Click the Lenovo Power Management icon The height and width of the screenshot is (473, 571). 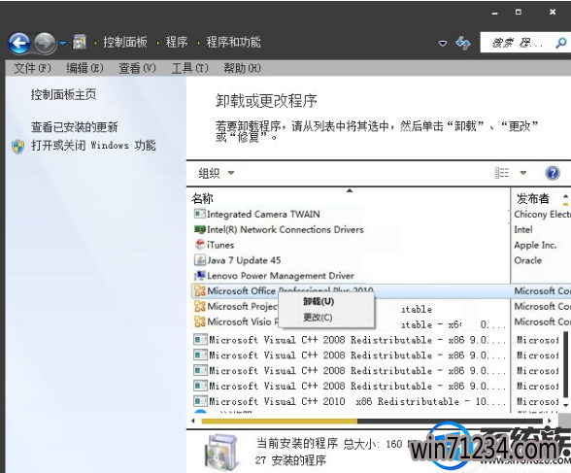tap(200, 275)
